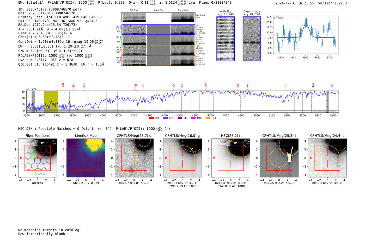Click the MgII line marker label
The height and width of the screenshot is (248, 365).
[313, 86]
